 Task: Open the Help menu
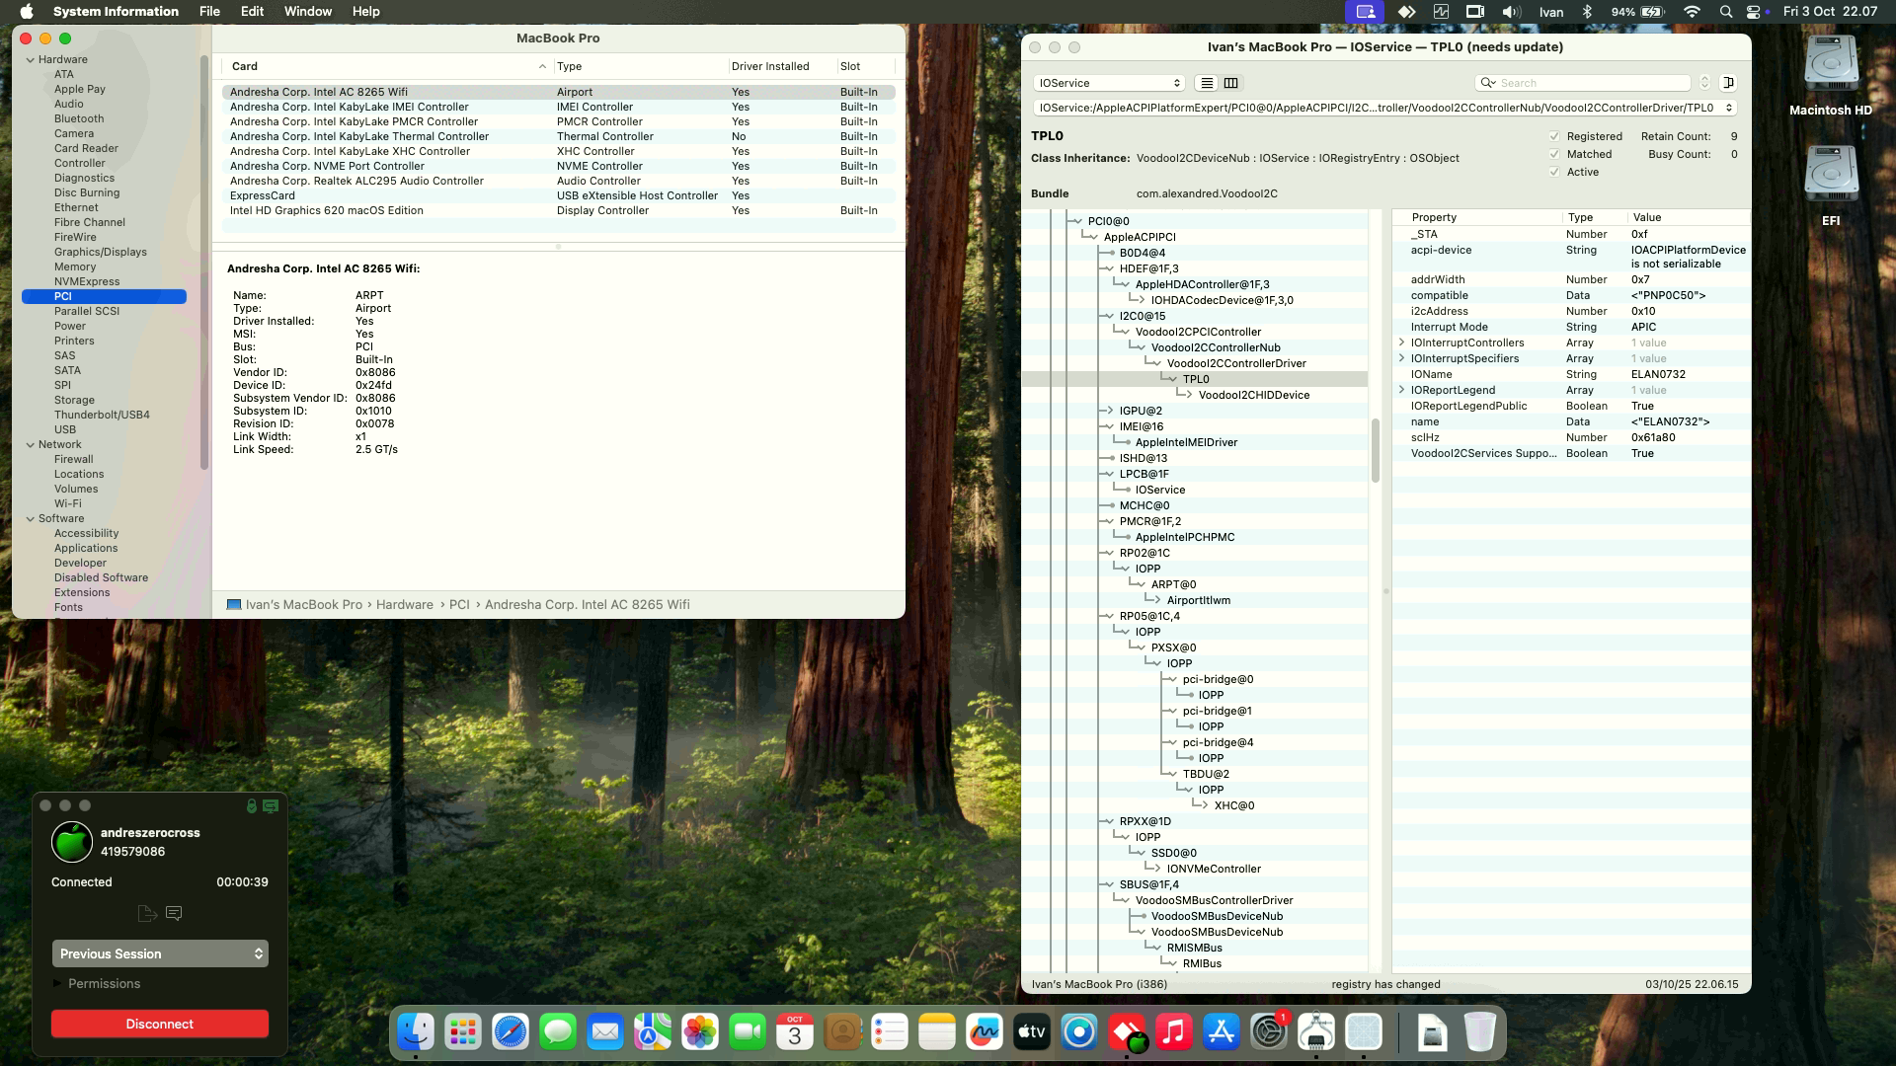[x=365, y=12]
